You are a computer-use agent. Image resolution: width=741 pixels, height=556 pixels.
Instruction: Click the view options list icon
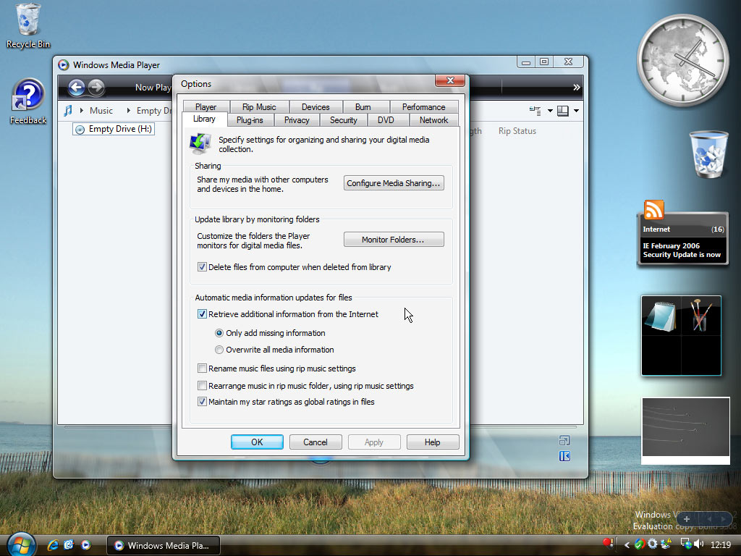tap(535, 111)
